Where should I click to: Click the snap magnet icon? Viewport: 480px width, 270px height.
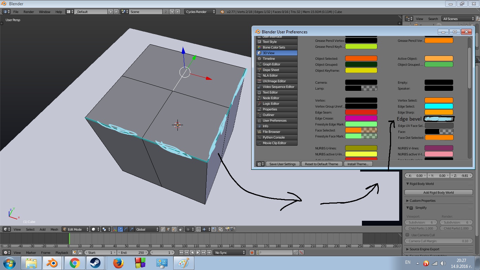199,229
